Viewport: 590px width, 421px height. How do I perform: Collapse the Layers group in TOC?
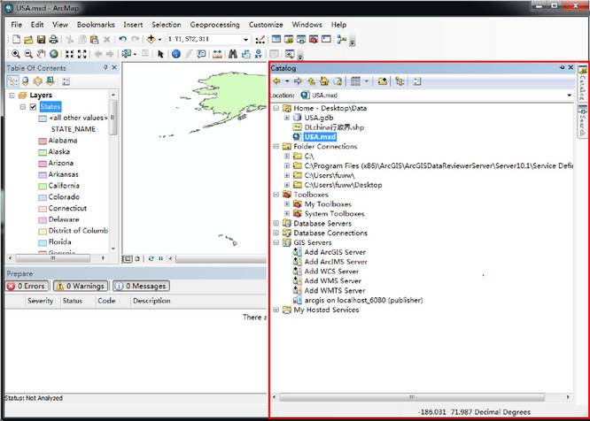point(12,96)
